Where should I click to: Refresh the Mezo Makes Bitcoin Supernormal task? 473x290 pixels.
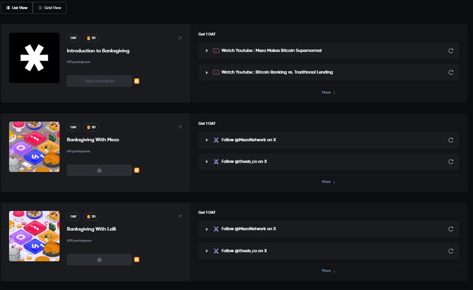(451, 51)
